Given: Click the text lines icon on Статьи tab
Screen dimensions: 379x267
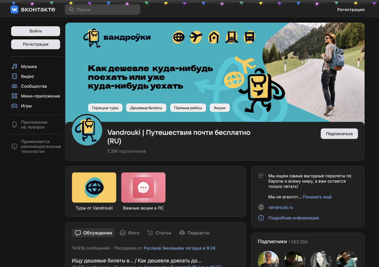Looking at the screenshot, I should [150, 233].
